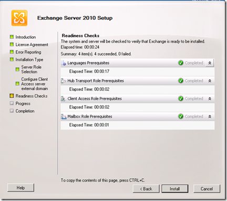Screen dimensions: 227x201
Task: Click the Client Access Role Prerequisites icon
Action: 63,99
